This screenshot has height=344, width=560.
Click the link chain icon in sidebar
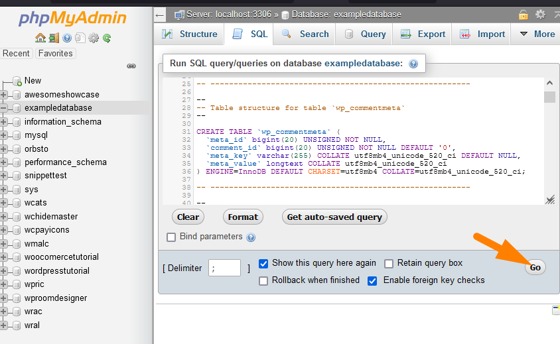click(x=131, y=66)
